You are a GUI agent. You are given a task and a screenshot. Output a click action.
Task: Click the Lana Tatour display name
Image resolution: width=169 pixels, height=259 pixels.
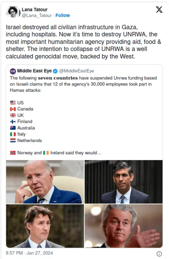[x=35, y=10]
